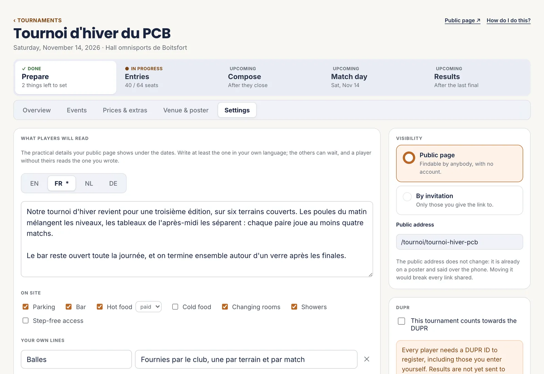Switch to the Overview tab
This screenshot has width=544, height=374.
(x=37, y=110)
